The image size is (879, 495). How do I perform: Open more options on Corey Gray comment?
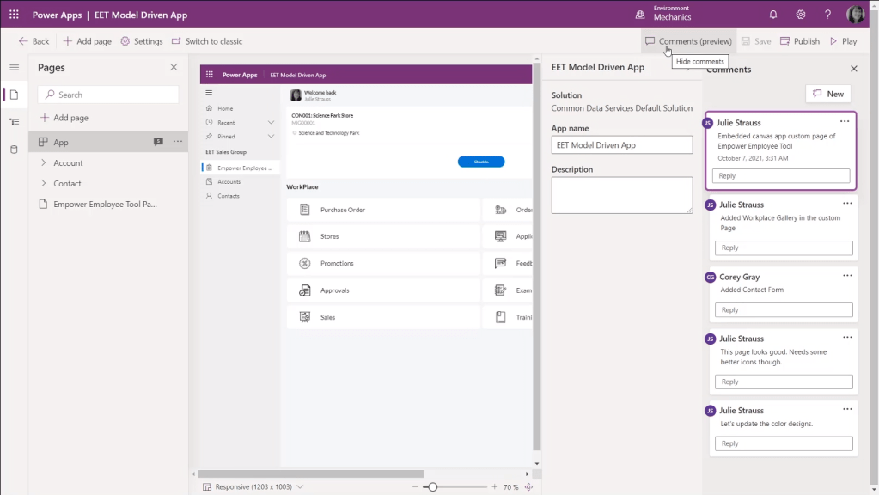[x=847, y=275]
